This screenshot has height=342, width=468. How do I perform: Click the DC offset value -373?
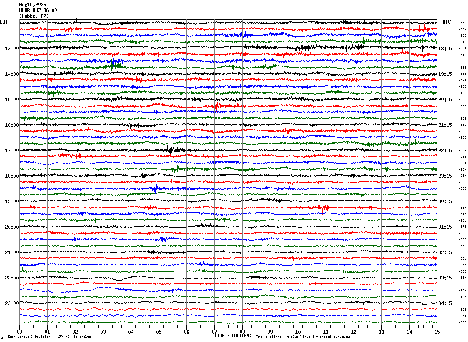click(462, 227)
